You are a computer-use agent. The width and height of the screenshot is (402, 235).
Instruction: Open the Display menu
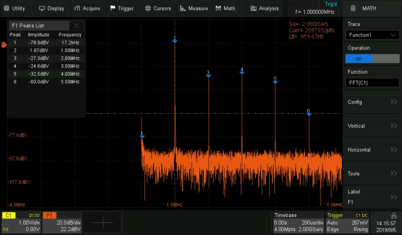[x=51, y=9]
